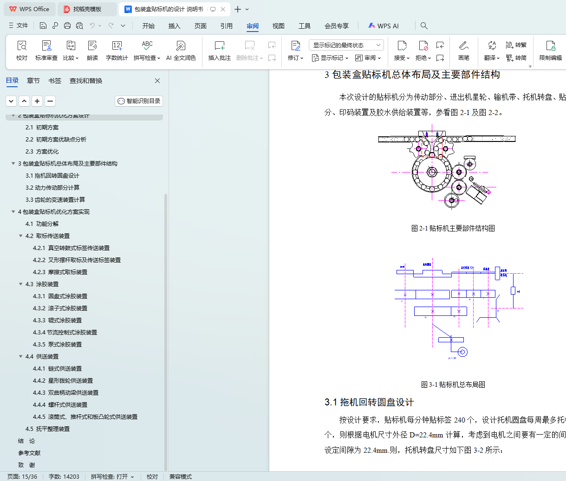The image size is (566, 481).
Task: Open the 审阅 review pane dropdown
Action: (368, 58)
